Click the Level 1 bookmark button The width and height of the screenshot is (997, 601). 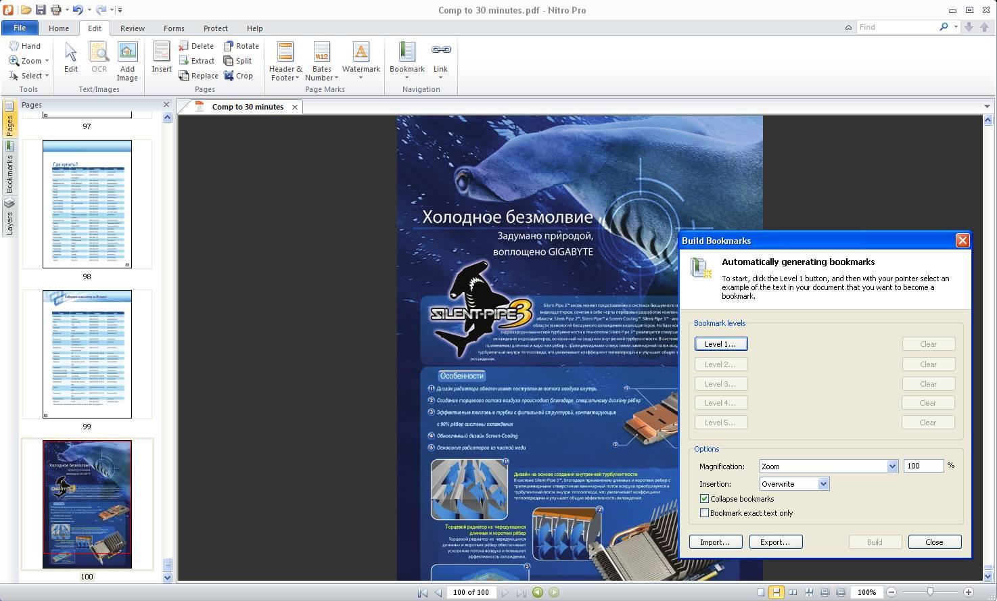click(x=720, y=343)
